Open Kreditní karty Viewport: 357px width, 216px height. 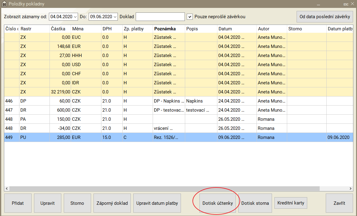[291, 203]
